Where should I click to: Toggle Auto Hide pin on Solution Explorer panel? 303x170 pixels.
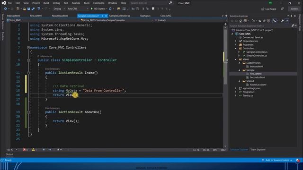tap(292, 16)
